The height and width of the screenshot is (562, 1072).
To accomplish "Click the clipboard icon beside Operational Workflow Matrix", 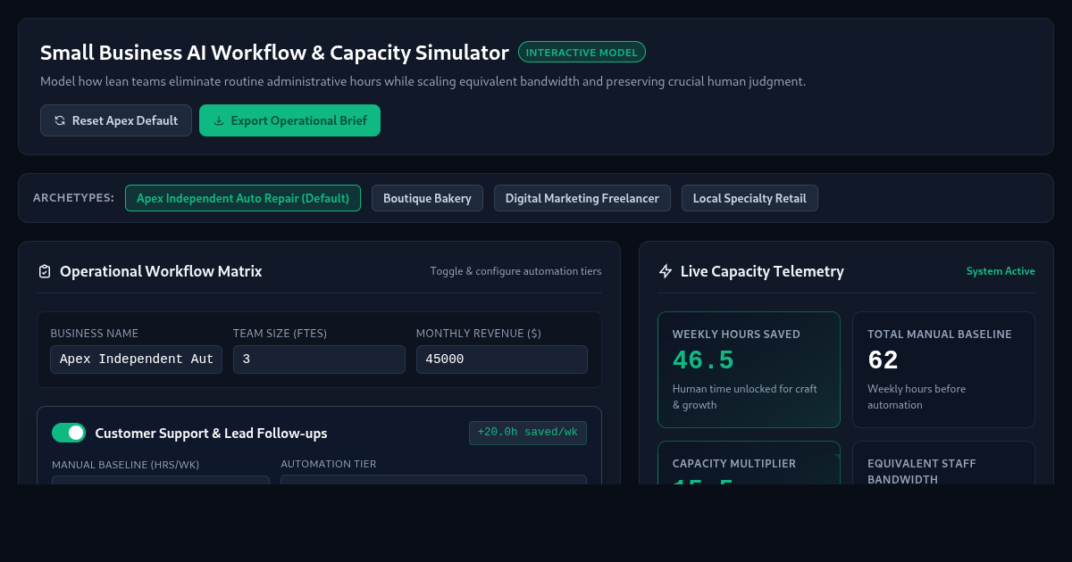I will tap(45, 271).
